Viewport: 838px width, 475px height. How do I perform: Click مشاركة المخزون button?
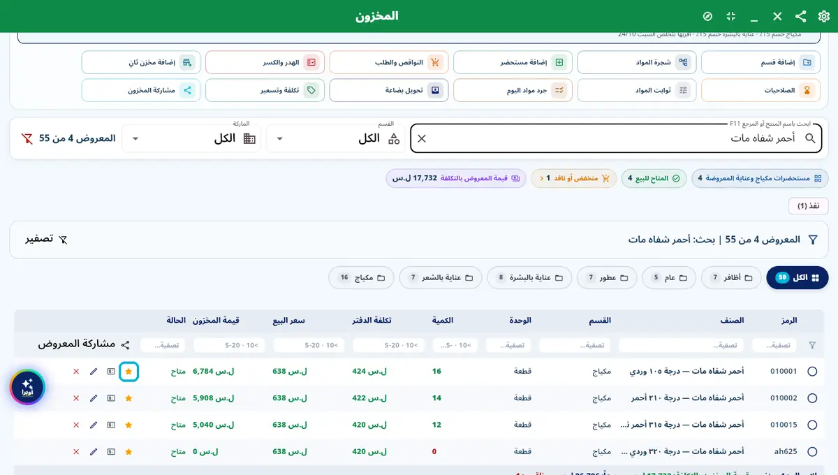141,90
